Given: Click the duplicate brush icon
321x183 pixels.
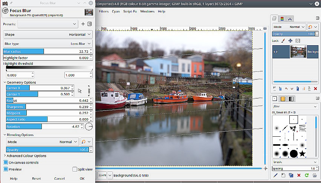Looking at the screenshot, I should pos(291,175).
